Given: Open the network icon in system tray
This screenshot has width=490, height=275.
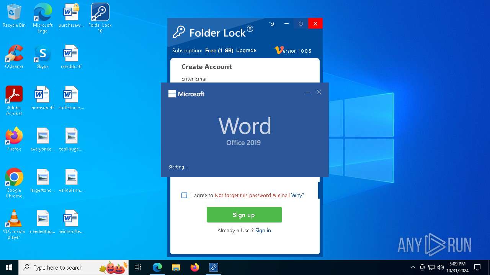Looking at the screenshot, I should pos(431,267).
